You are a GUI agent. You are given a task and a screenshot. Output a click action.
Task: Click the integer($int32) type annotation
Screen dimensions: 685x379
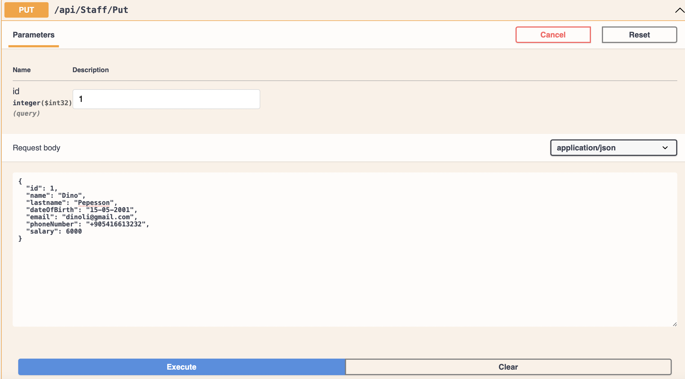point(42,102)
